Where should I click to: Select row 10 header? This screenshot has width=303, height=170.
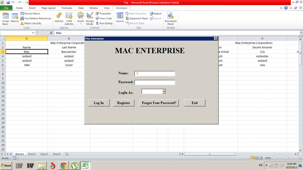(x=3, y=83)
